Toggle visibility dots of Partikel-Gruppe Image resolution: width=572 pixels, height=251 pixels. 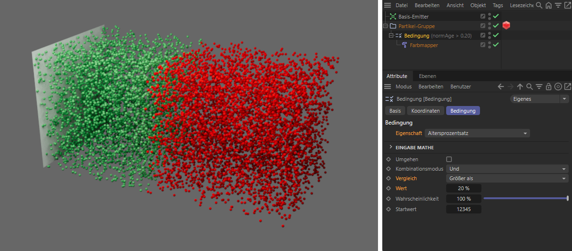coord(490,26)
